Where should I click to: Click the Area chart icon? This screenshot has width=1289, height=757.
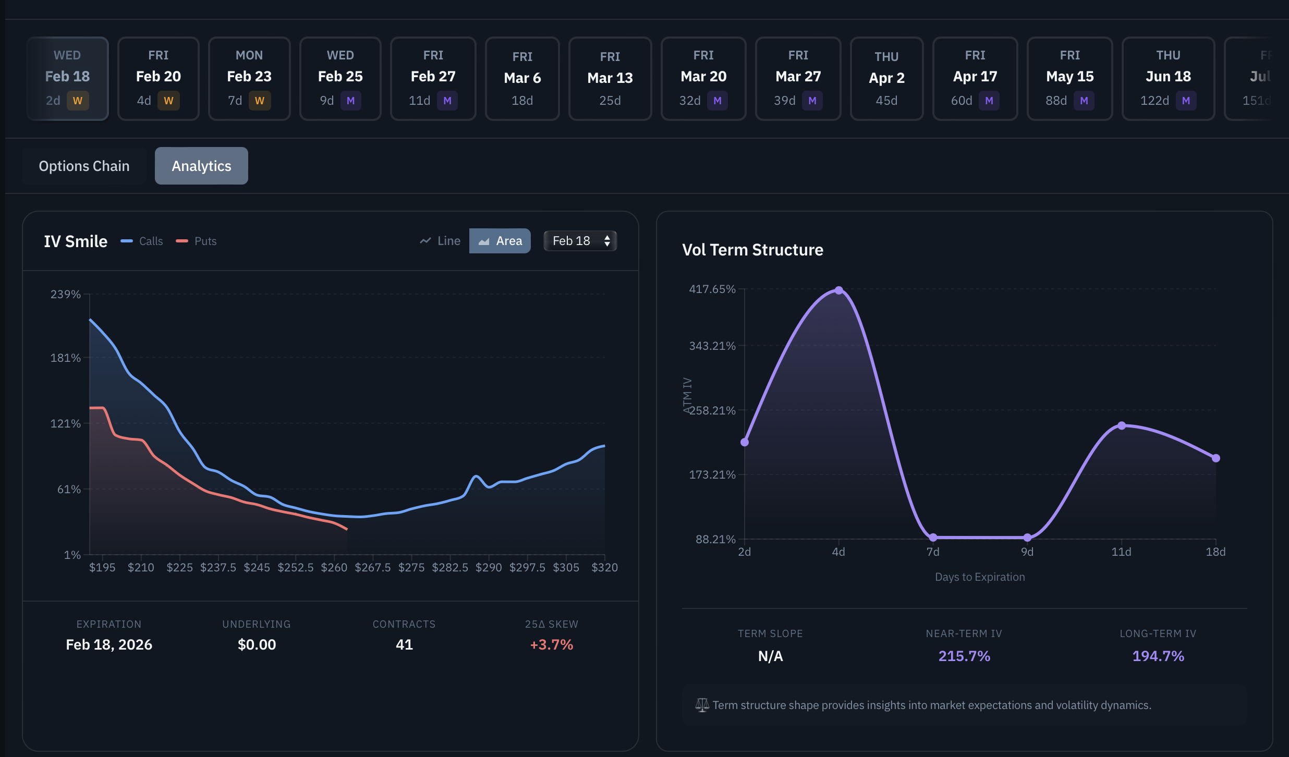tap(484, 241)
